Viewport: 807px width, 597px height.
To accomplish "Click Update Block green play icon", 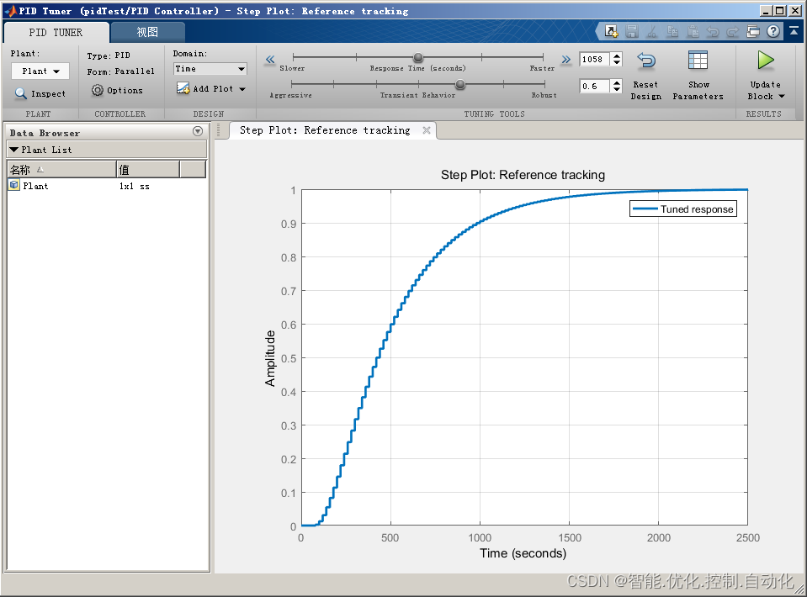I will (x=766, y=61).
